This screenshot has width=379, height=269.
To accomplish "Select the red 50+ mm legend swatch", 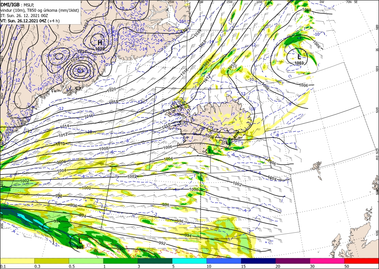I will point(362,261).
